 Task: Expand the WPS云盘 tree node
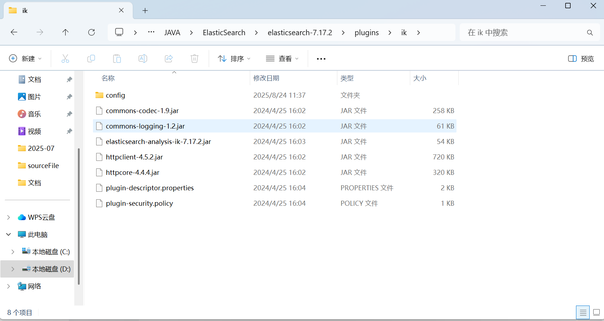coord(9,217)
